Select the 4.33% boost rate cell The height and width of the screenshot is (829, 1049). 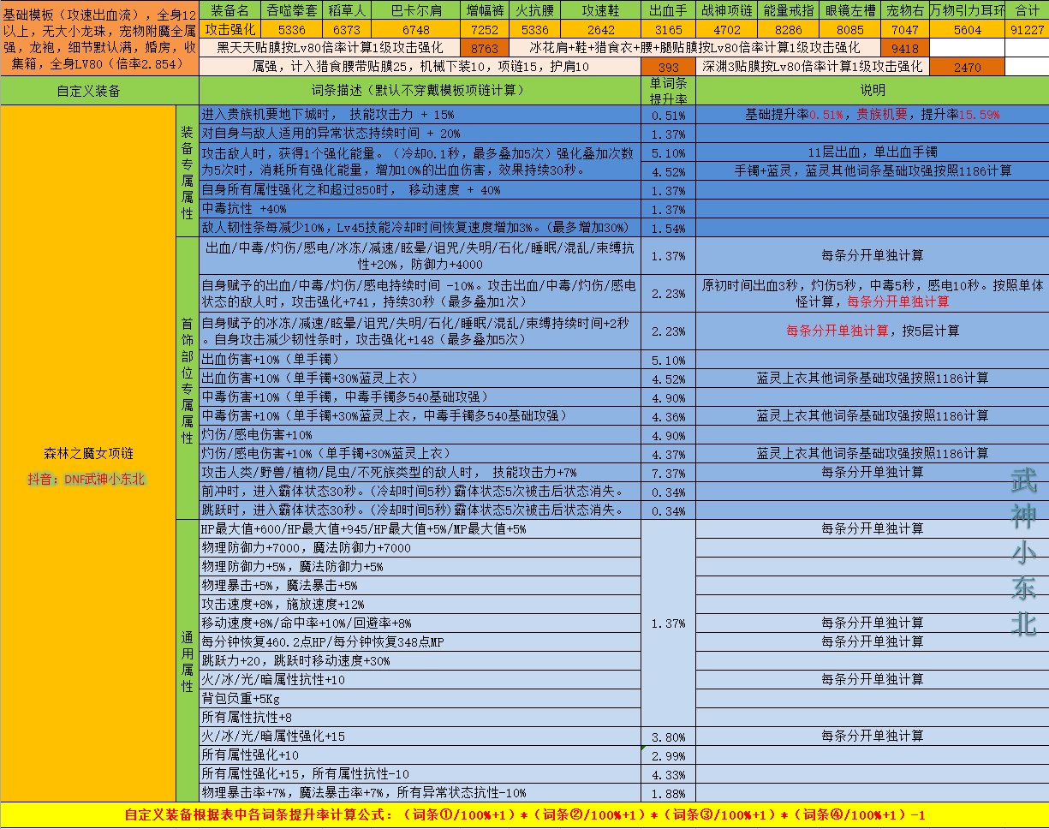[668, 773]
